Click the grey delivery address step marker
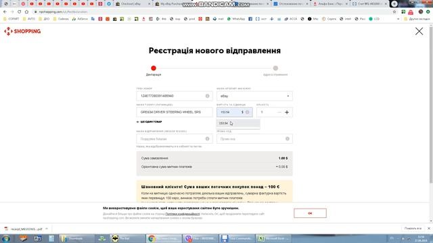Image resolution: width=433 pixels, height=243 pixels. [275, 68]
